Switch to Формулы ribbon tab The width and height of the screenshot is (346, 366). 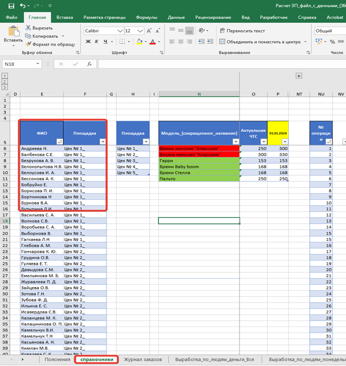click(x=147, y=17)
